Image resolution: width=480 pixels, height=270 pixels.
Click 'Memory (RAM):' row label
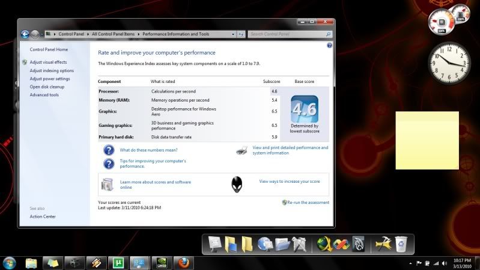tap(114, 100)
